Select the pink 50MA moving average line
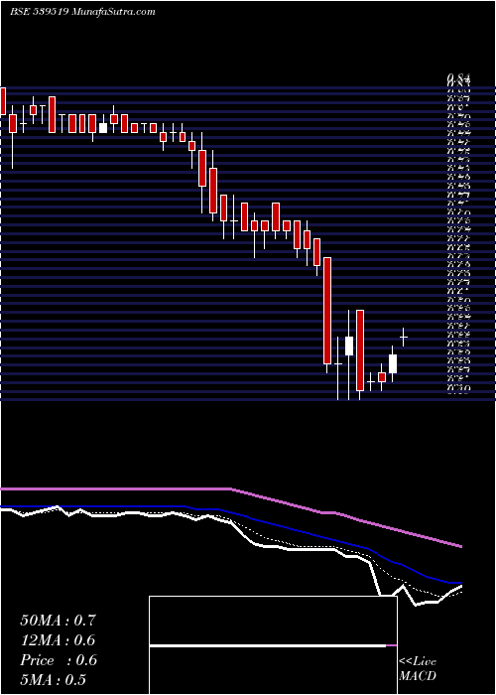The image size is (496, 695). point(231,517)
